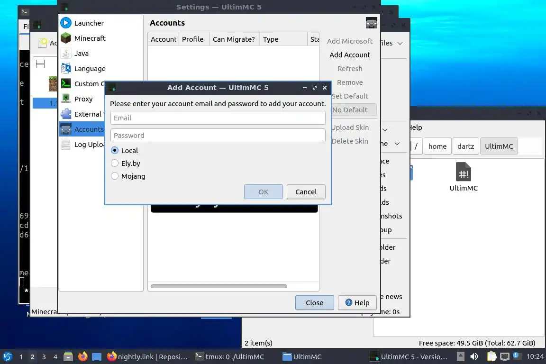This screenshot has height=364, width=546.
Task: Click the Can Migrate? column header
Action: pos(234,39)
